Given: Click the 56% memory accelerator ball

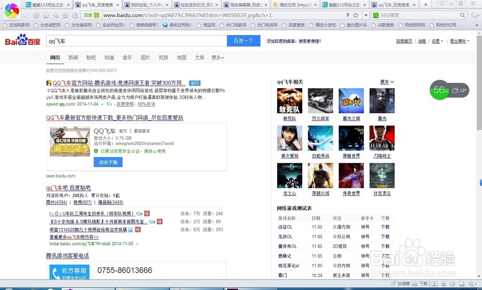Looking at the screenshot, I should 440,90.
